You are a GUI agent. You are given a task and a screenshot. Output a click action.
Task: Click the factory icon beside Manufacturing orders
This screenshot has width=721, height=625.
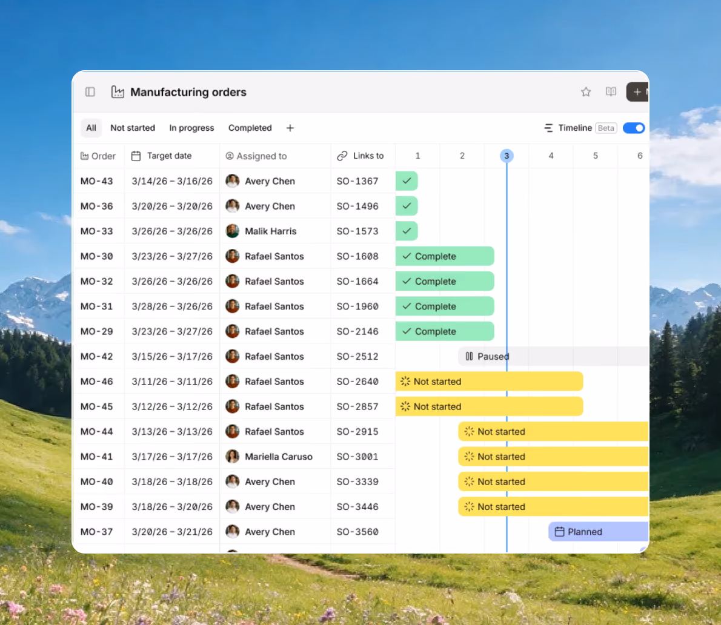tap(118, 92)
